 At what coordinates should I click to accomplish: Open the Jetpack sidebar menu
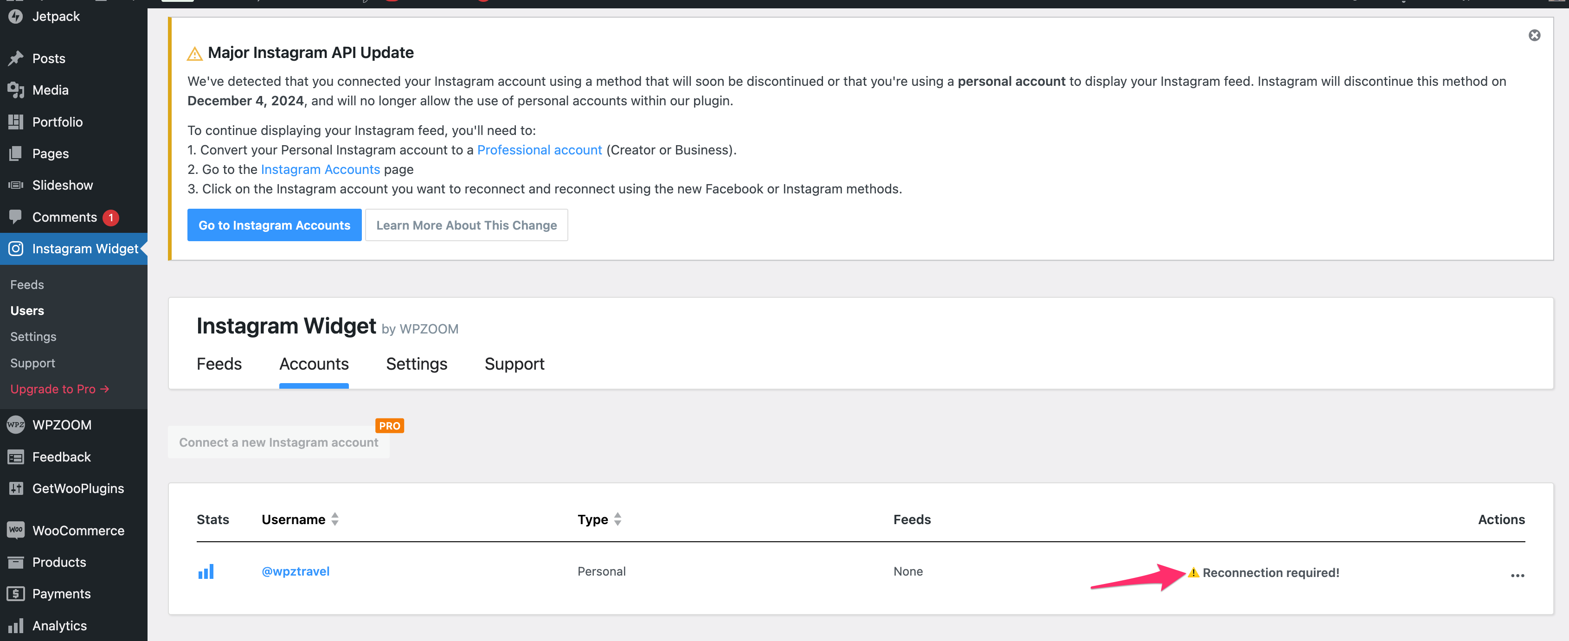[x=16, y=16]
